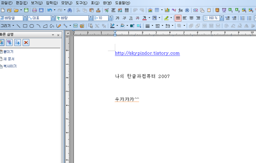The image size is (256, 163).
Task: Toggle numbered list formatting
Action: coord(243,18)
